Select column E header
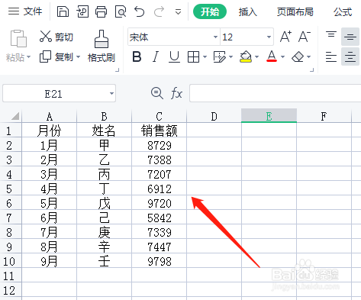Screen dimensions: 361x300 pyautogui.click(x=269, y=116)
